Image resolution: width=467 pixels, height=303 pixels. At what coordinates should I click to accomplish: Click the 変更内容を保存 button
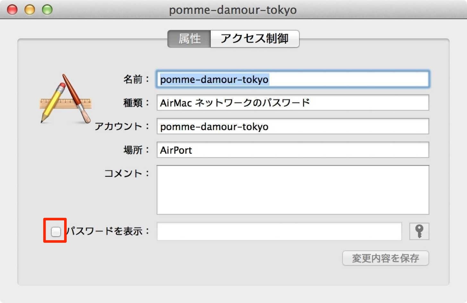coord(386,258)
